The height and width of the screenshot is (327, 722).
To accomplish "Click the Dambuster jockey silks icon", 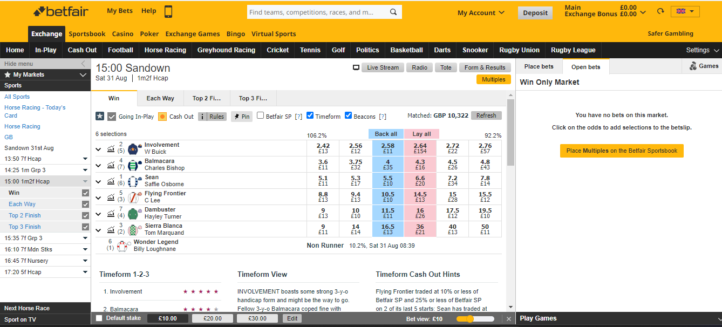I will [134, 213].
